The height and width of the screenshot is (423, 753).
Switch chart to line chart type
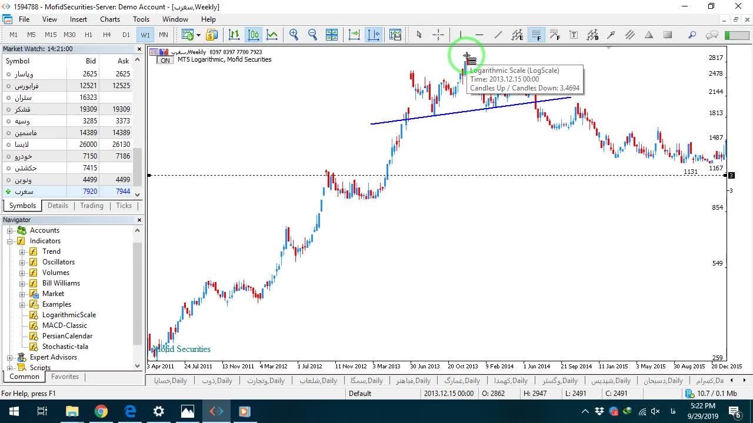[x=272, y=35]
